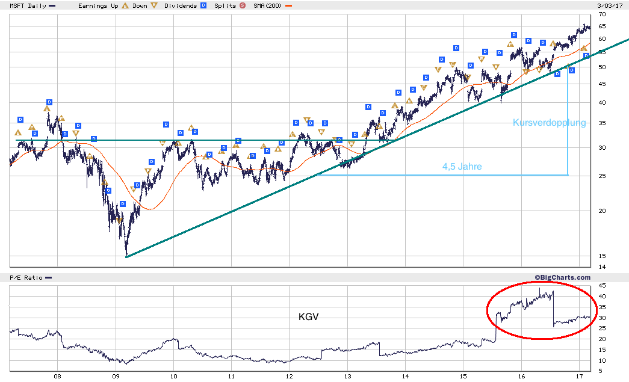629x382 pixels.
Task: Click the 65 label on price axis
Action: pos(602,26)
